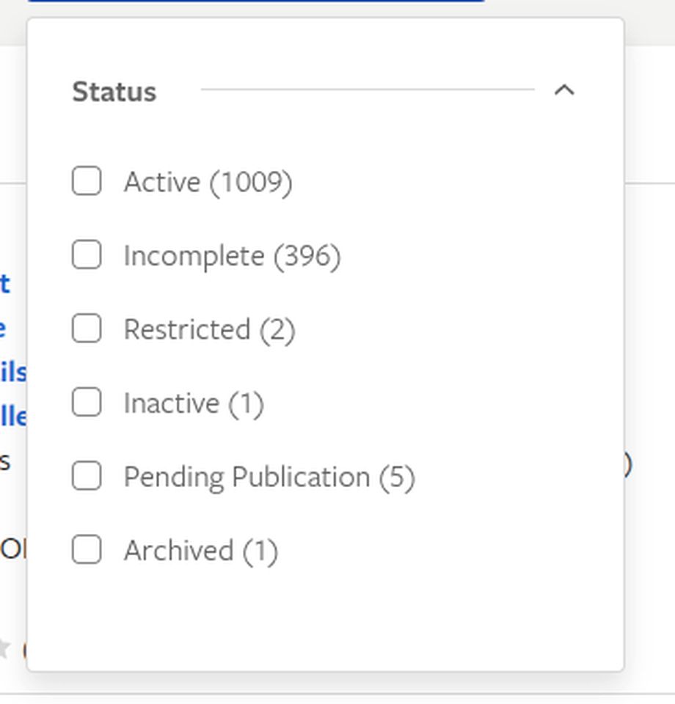This screenshot has height=704, width=675.
Task: Click the "Active (1009)" label text
Action: click(x=208, y=182)
